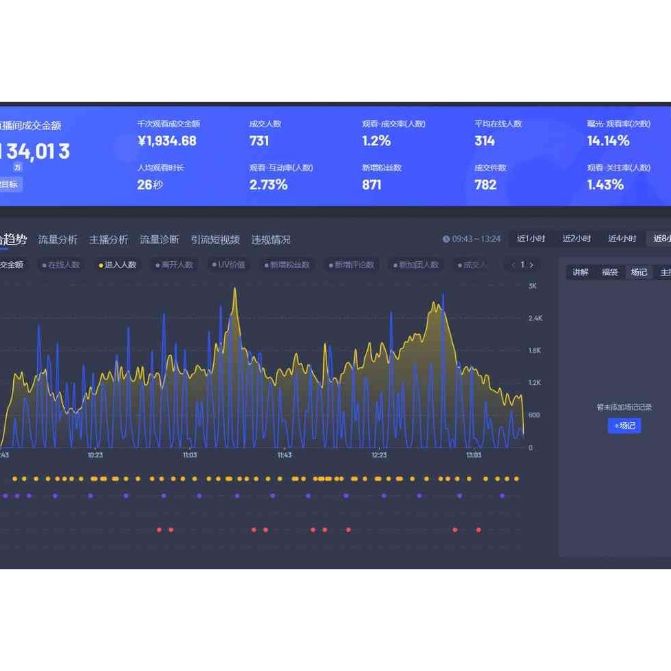Toggle the UV价值 series in chart legend

(x=229, y=265)
